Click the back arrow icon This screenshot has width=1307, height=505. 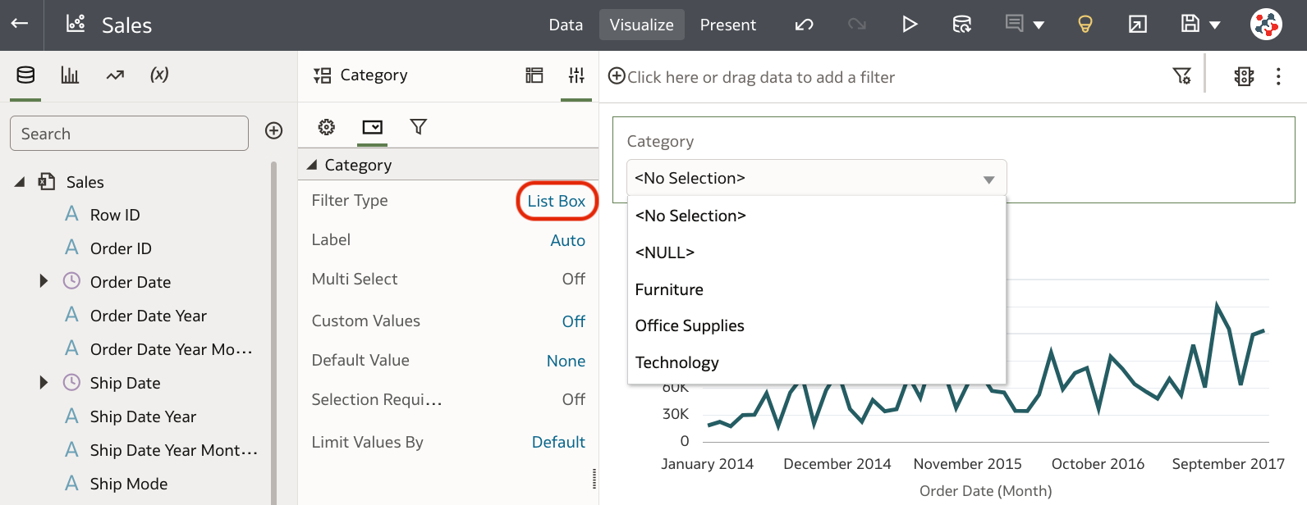pos(20,24)
